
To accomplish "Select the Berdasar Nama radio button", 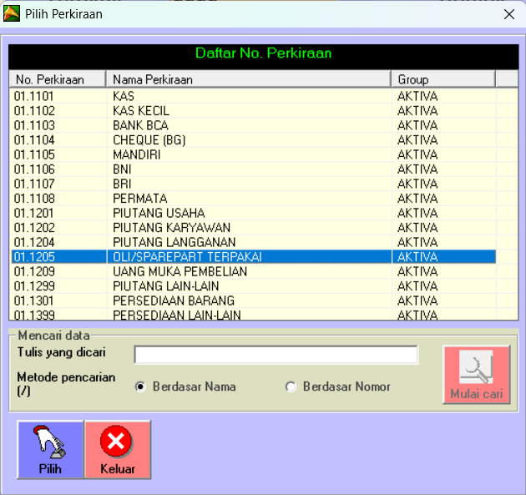I will [141, 386].
